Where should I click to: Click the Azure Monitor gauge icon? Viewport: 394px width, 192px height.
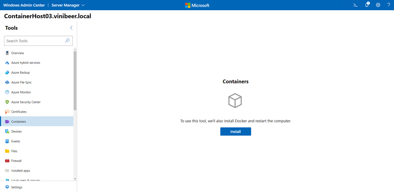click(x=7, y=92)
